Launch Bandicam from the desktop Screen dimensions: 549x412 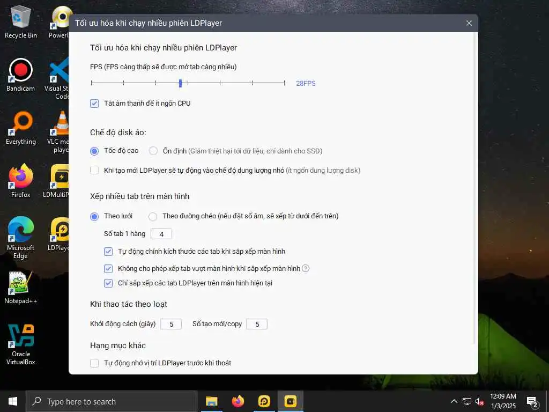[x=21, y=75]
